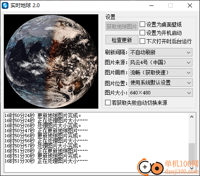Click the 图片大小 label
This screenshot has width=200, height=176.
tap(116, 93)
